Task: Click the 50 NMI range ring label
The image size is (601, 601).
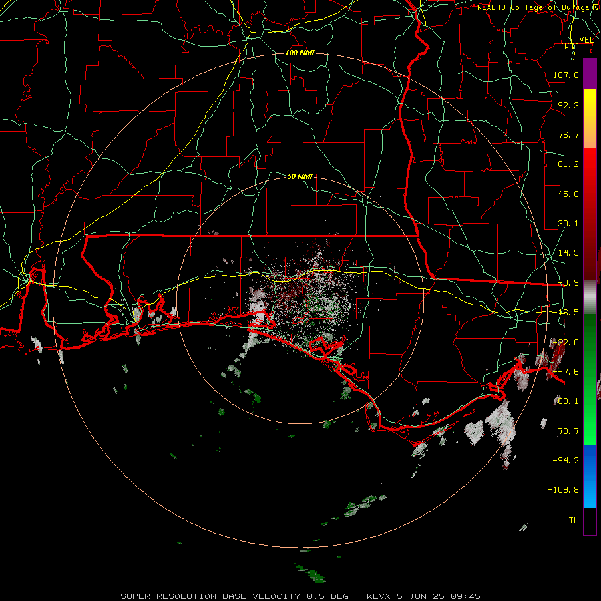Action: 300,176
